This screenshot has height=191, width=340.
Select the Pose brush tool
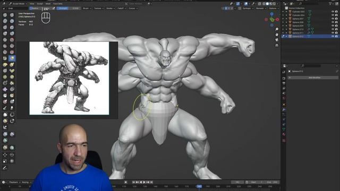point(12,71)
